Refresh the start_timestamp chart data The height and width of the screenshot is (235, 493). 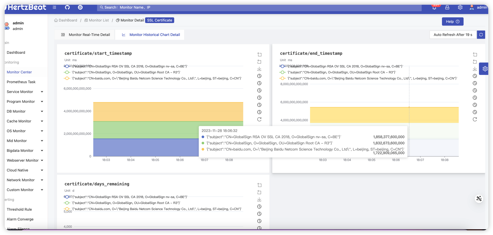(x=259, y=119)
